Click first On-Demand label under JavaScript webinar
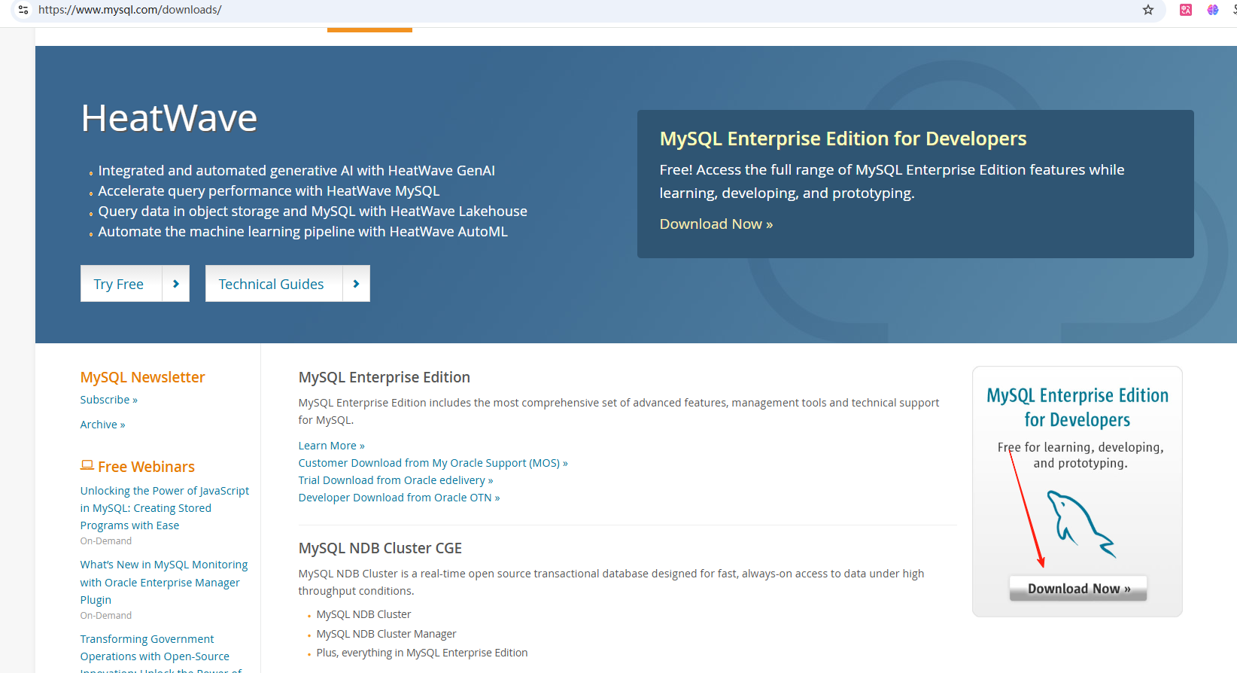 (106, 541)
